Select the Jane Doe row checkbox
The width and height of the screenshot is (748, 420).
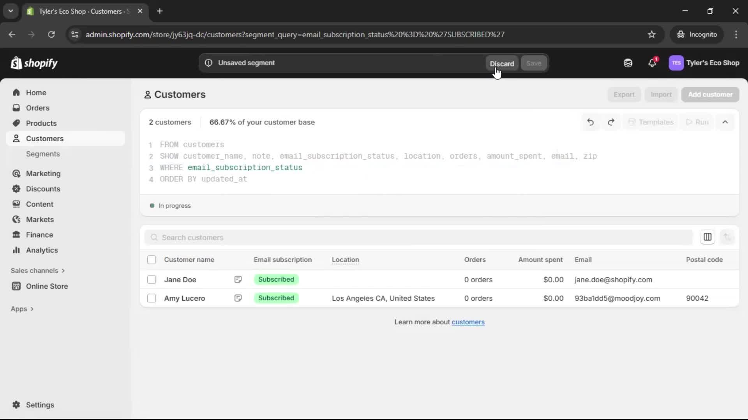click(x=152, y=279)
